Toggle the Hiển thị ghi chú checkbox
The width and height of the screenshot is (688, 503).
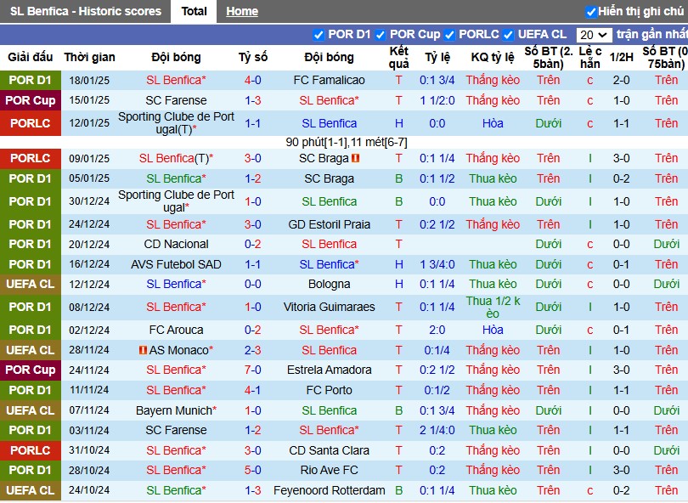point(591,12)
